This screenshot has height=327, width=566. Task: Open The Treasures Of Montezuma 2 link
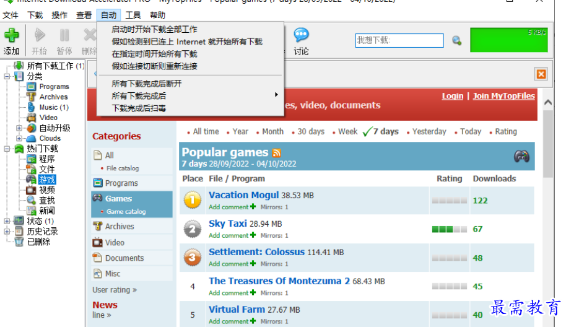(x=279, y=281)
